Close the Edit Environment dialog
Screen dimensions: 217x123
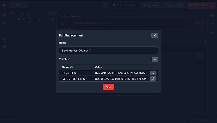click(x=154, y=35)
